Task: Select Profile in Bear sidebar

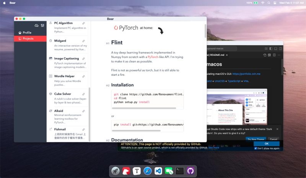Action: (30, 32)
